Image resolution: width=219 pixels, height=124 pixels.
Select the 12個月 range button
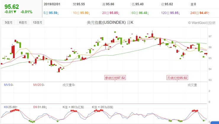tap(37, 22)
